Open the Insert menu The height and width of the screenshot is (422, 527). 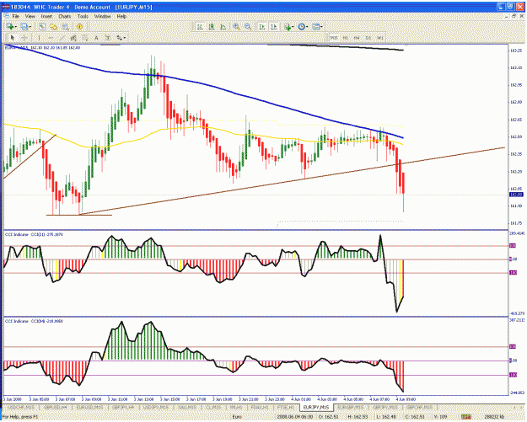46,16
